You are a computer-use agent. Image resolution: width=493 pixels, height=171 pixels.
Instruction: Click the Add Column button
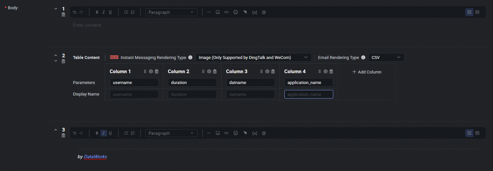tap(367, 72)
